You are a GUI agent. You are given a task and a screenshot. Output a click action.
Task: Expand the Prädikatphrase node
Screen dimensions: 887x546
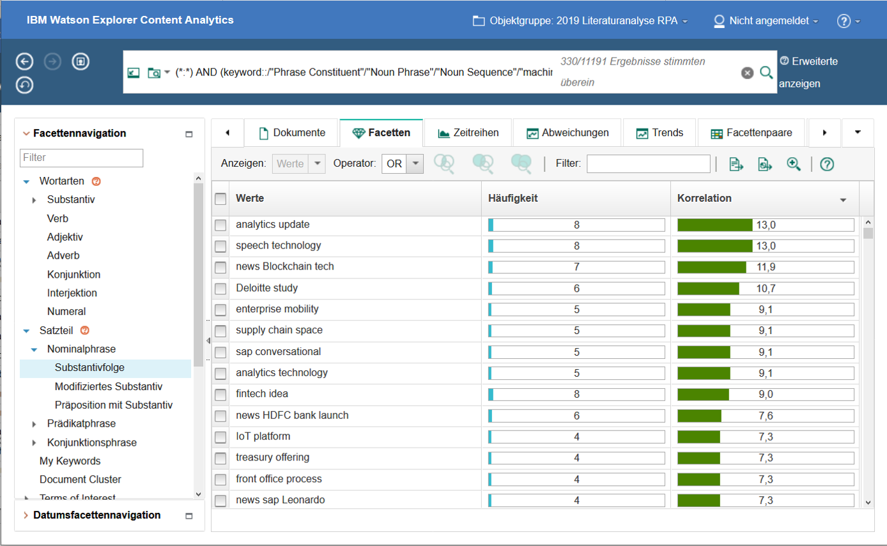point(34,424)
